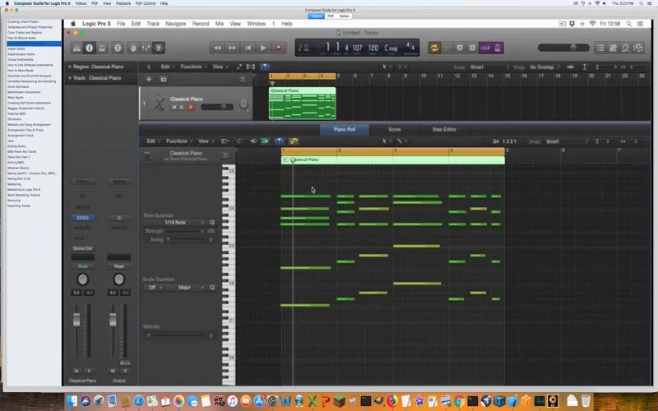Image resolution: width=658 pixels, height=411 pixels.
Task: Toggle MIDI Out speaker button in Piano Roll
Action: coord(253,141)
